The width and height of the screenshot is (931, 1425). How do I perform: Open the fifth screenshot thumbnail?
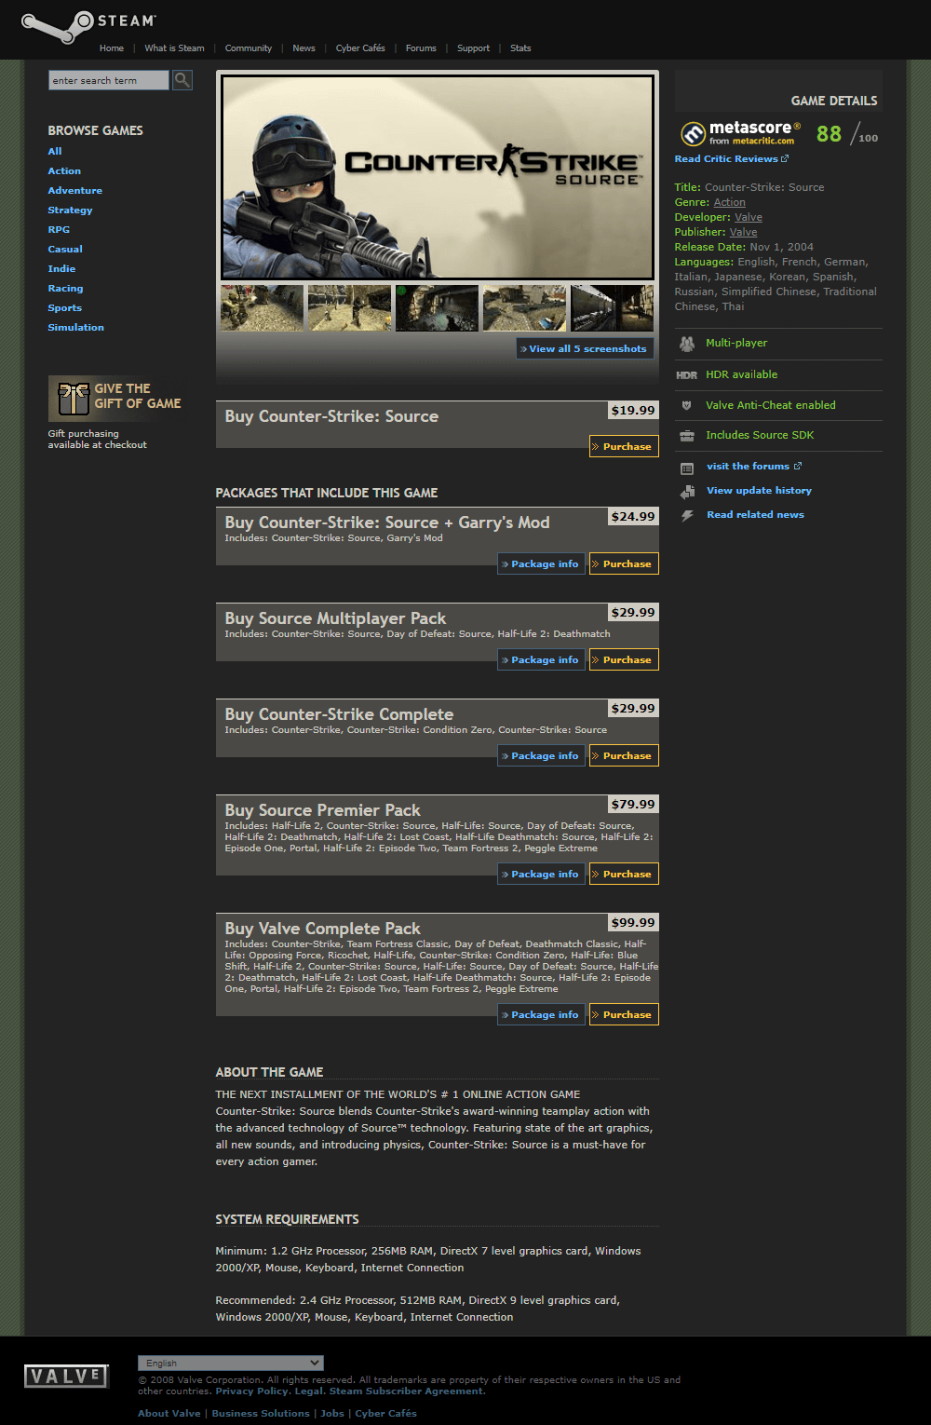pyautogui.click(x=612, y=308)
